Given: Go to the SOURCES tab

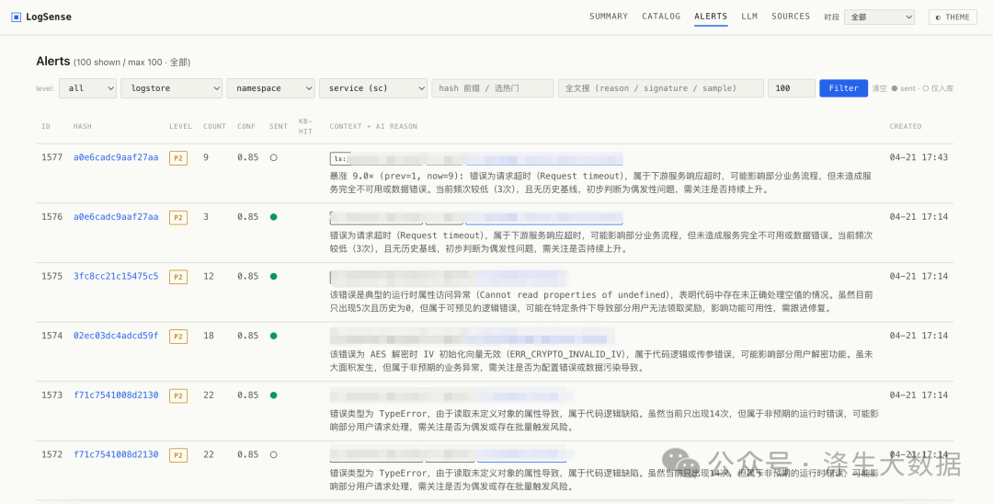Looking at the screenshot, I should pos(791,17).
